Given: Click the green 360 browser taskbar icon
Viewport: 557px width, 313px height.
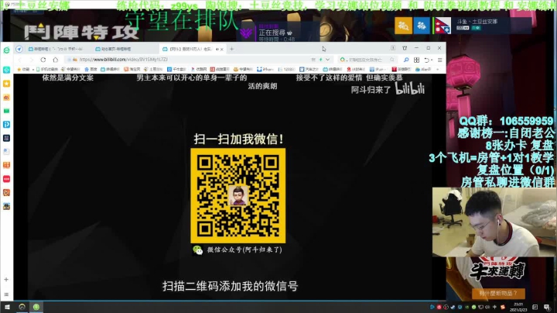Looking at the screenshot, I should 36,307.
